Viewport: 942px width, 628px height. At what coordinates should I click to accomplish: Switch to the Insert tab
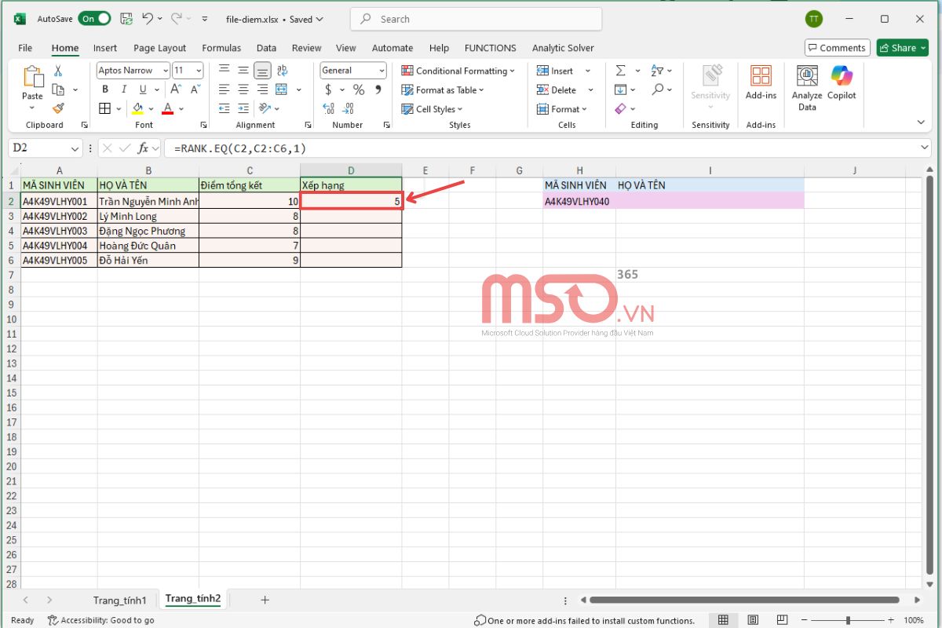(105, 48)
